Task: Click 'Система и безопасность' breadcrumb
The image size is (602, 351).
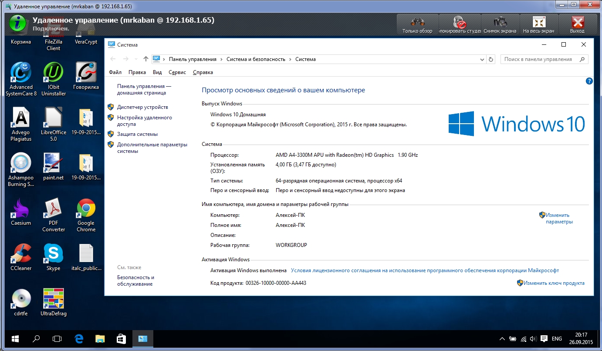Action: (x=256, y=59)
